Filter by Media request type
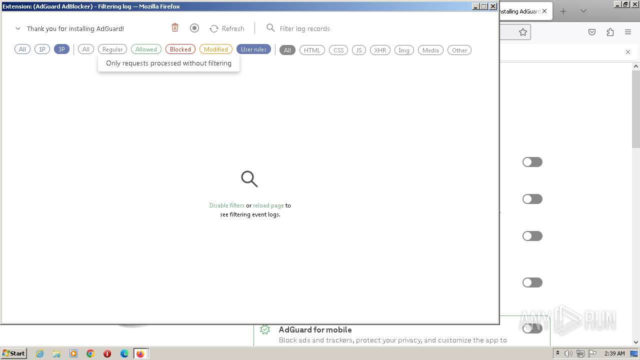Screen dimensions: 640x360 [430, 50]
